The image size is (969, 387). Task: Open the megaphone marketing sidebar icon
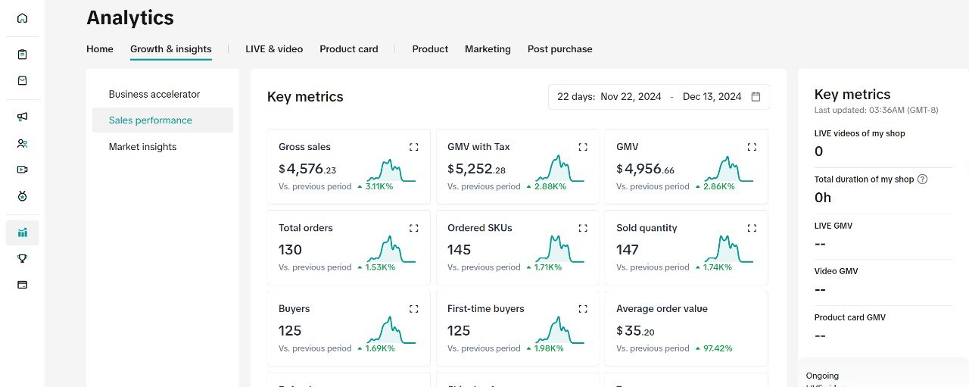click(22, 117)
